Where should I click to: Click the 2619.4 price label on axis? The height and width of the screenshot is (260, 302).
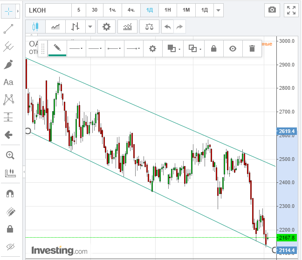click(287, 131)
